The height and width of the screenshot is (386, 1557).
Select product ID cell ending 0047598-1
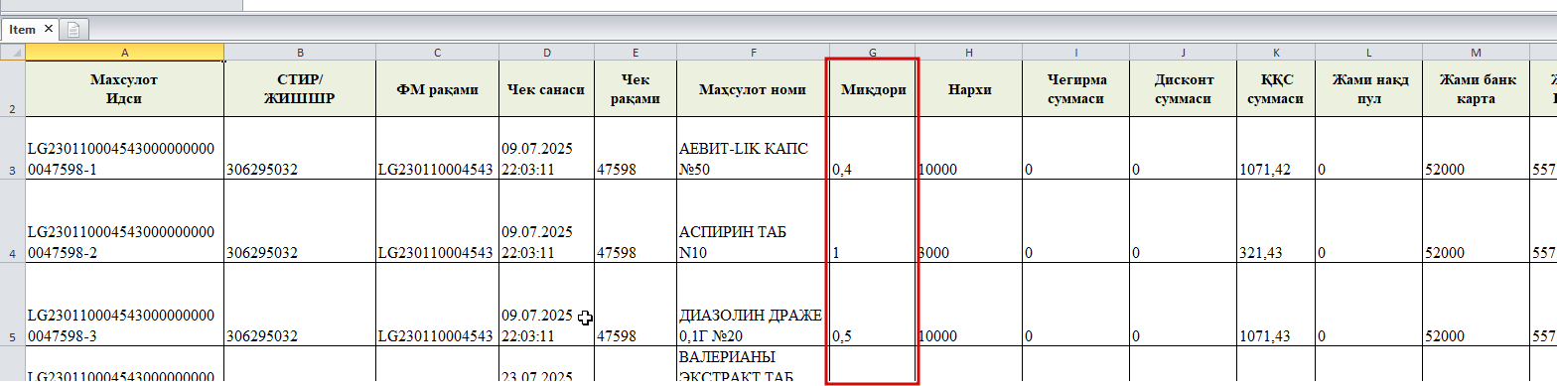click(x=124, y=147)
